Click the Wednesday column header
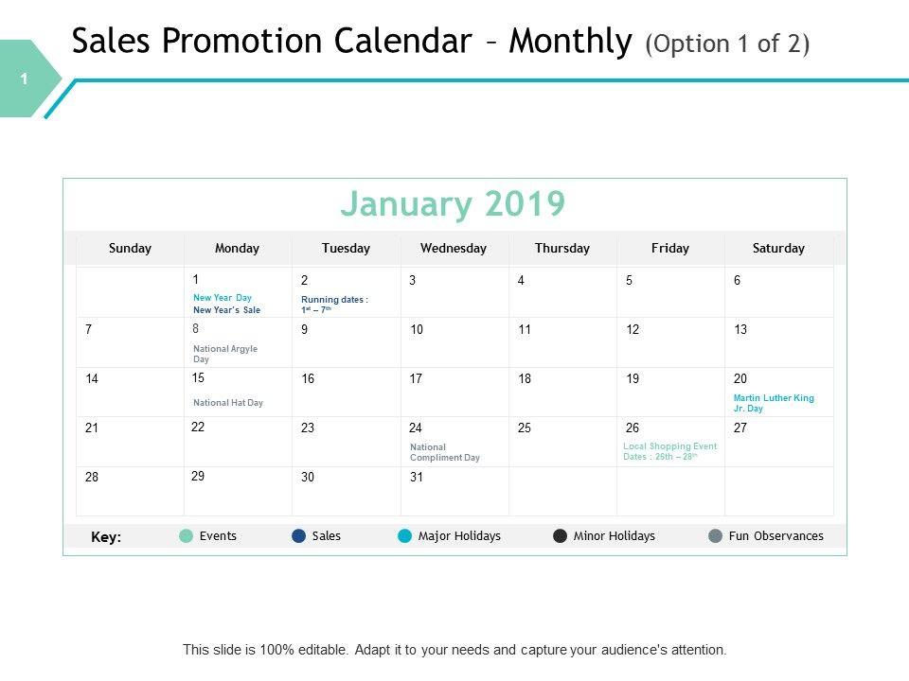The height and width of the screenshot is (681, 909). [454, 249]
